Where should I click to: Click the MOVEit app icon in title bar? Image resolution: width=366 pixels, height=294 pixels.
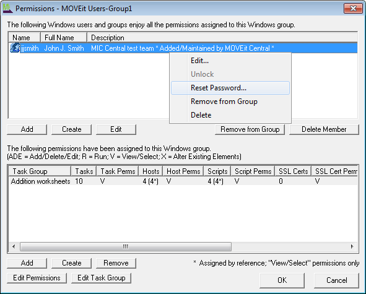point(7,9)
